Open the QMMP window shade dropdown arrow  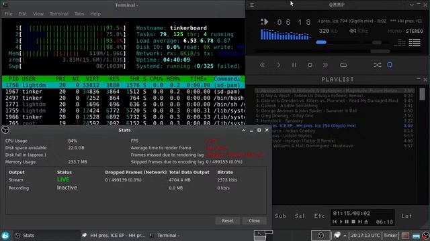click(412, 5)
